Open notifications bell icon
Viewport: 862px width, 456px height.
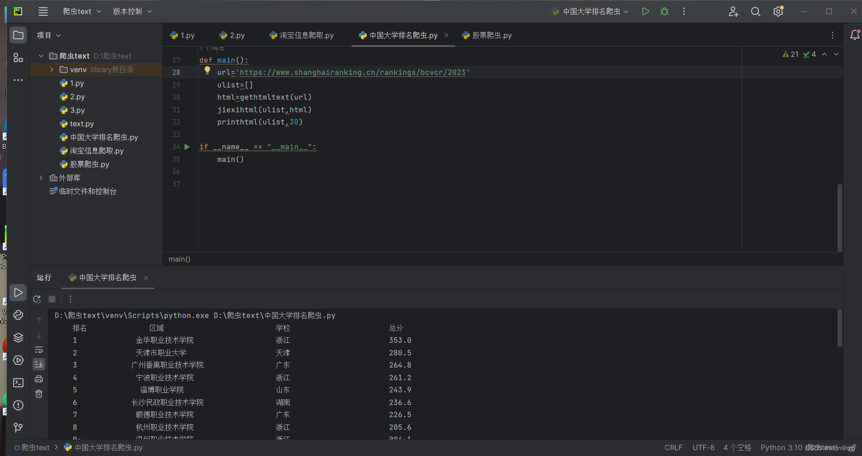(x=855, y=35)
